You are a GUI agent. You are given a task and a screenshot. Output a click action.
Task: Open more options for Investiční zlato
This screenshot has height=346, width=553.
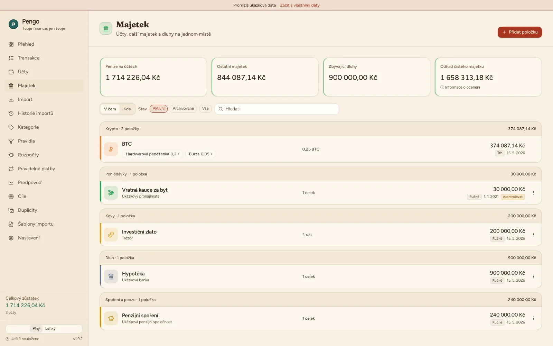tap(533, 235)
